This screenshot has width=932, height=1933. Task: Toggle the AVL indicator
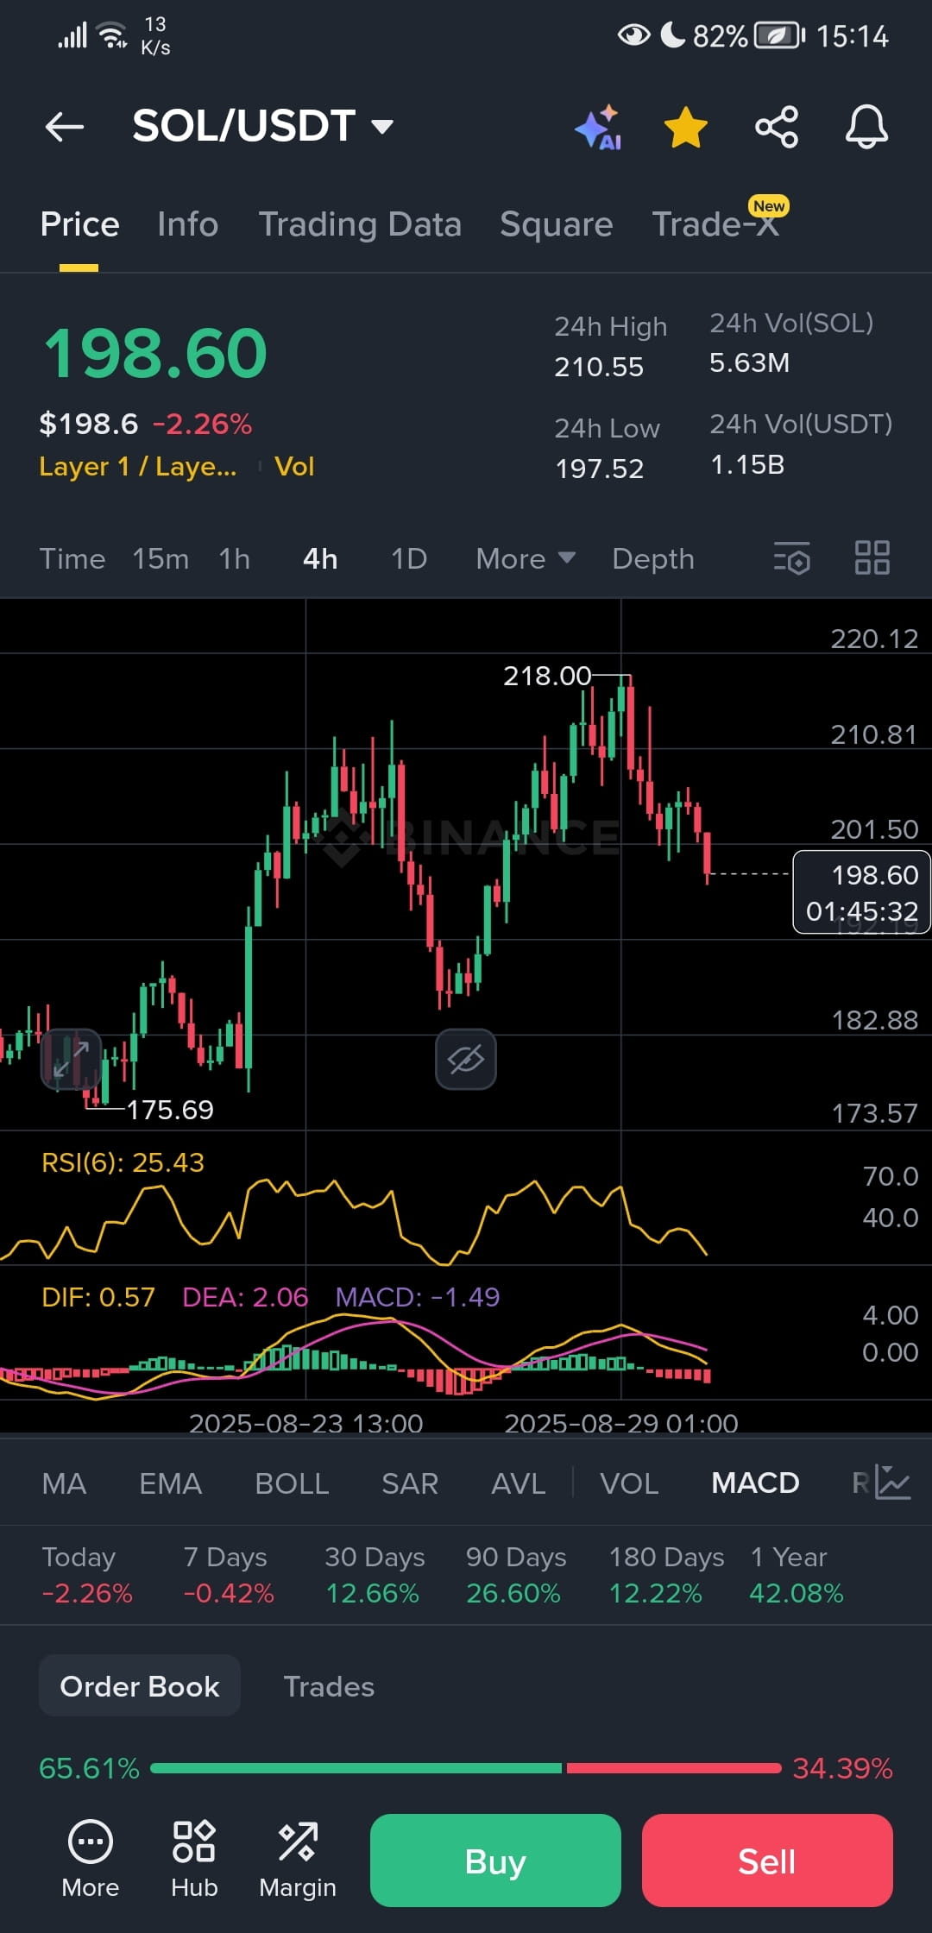(x=518, y=1483)
